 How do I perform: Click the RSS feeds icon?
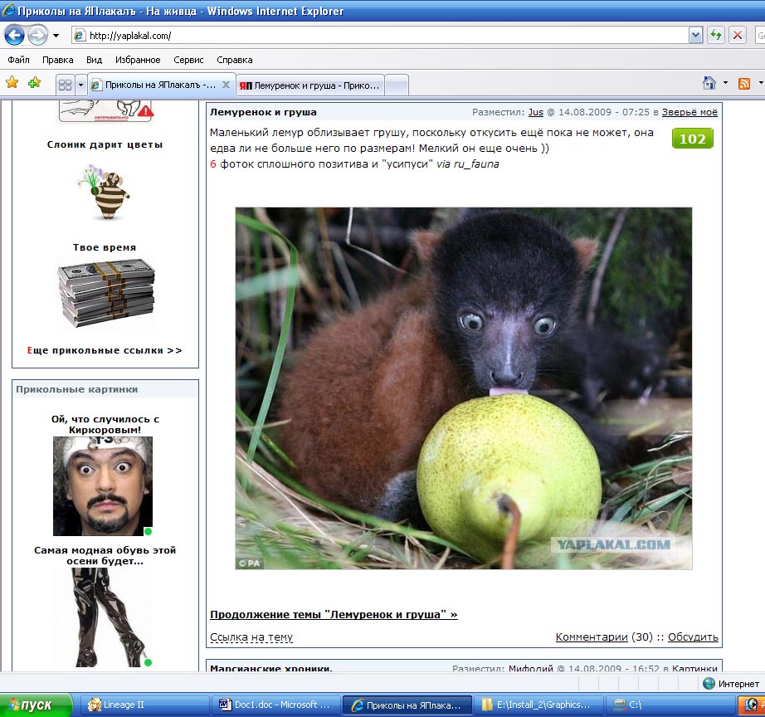[744, 83]
